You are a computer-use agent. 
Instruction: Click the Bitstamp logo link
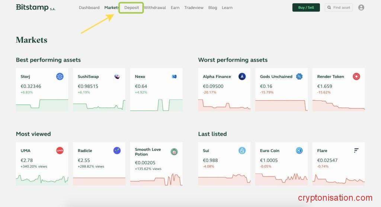pos(35,7)
